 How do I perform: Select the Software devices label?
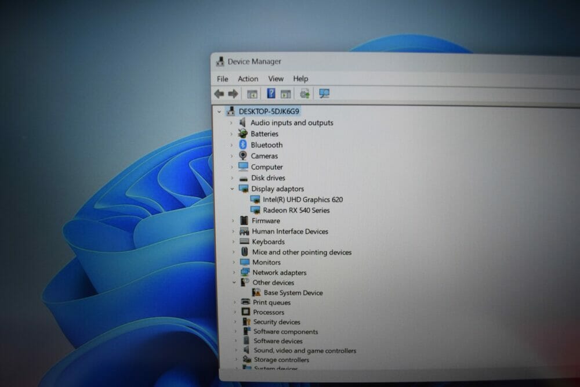click(278, 341)
